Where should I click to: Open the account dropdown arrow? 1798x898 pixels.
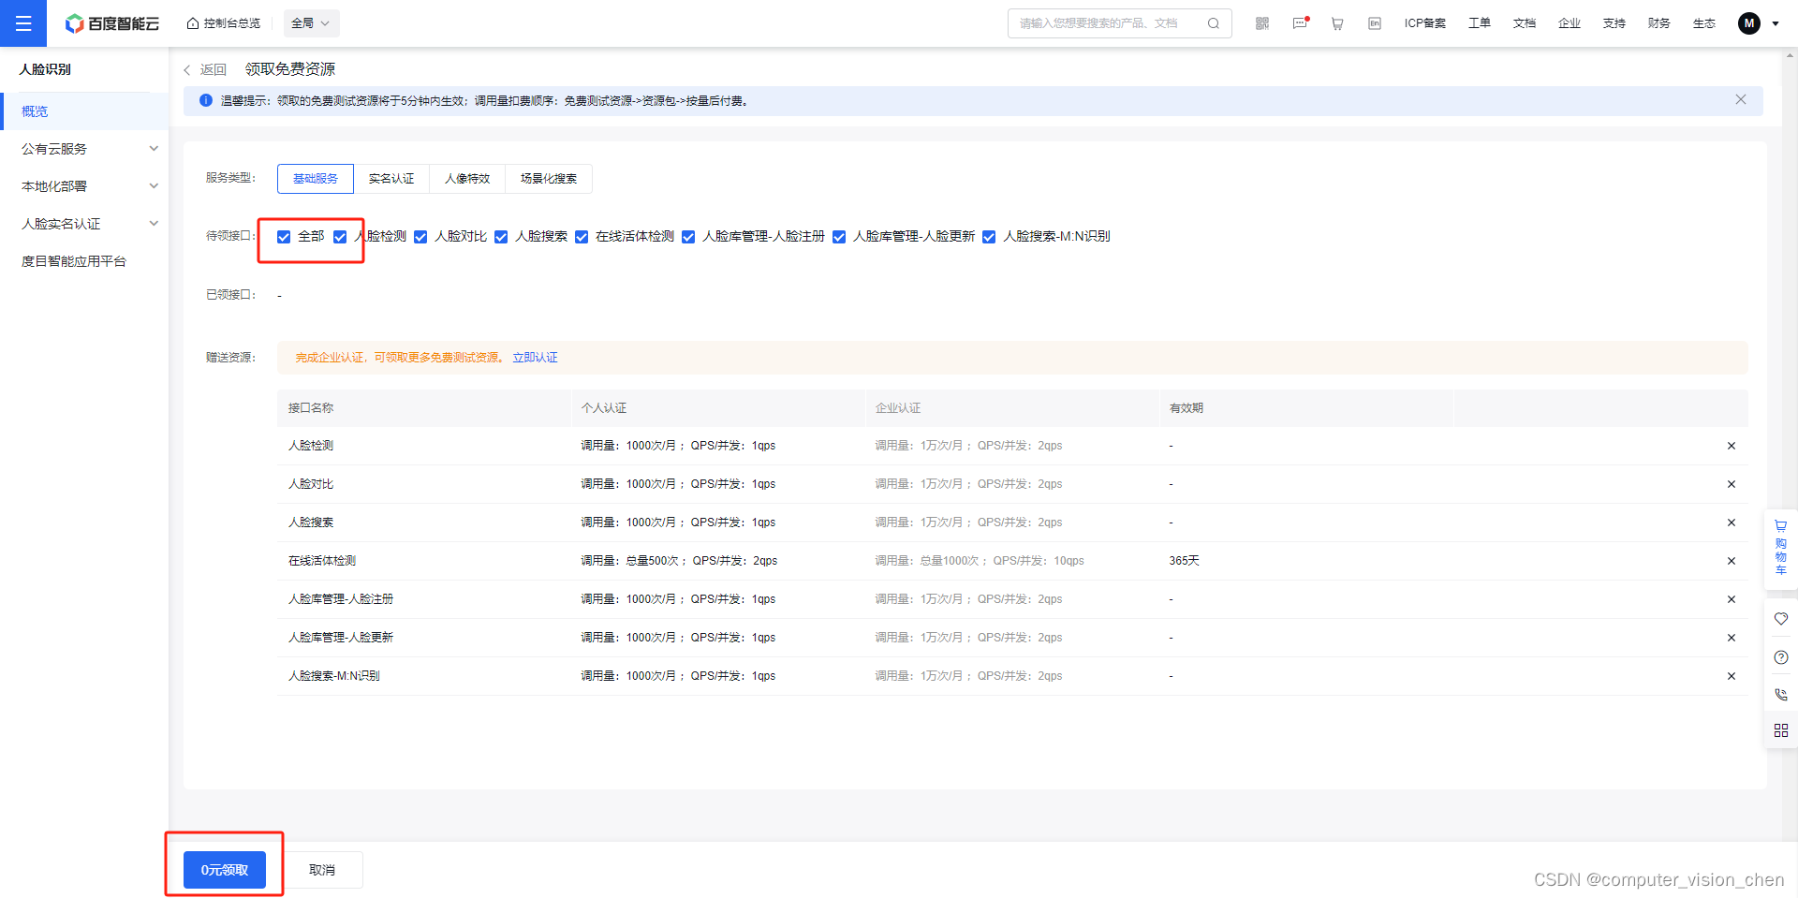[1776, 23]
